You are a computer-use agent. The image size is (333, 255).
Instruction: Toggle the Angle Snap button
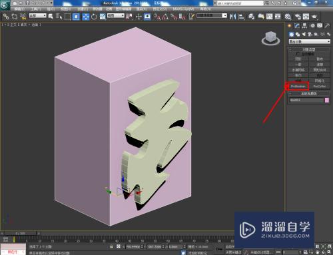(x=165, y=17)
